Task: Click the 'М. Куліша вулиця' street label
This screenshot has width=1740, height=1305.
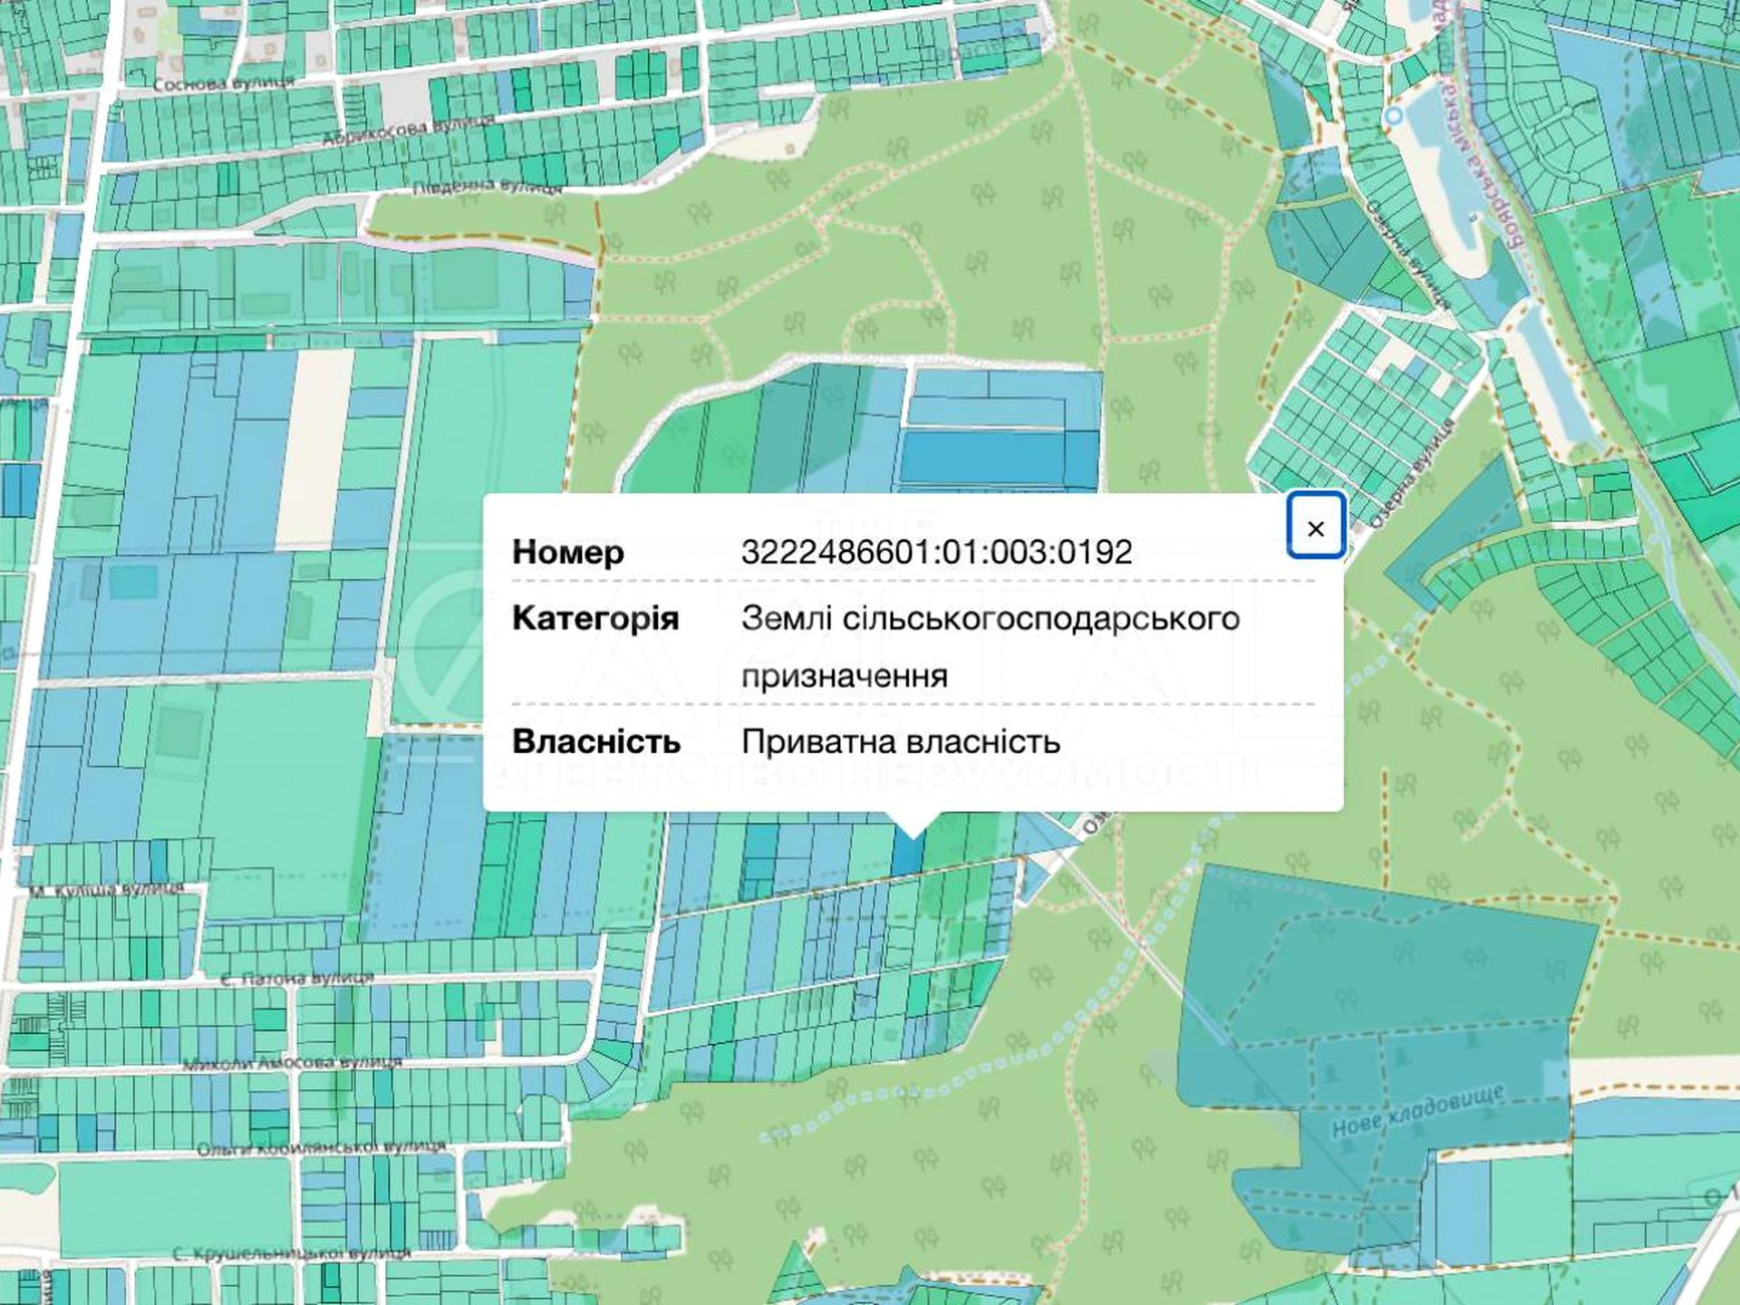Action: pyautogui.click(x=106, y=890)
